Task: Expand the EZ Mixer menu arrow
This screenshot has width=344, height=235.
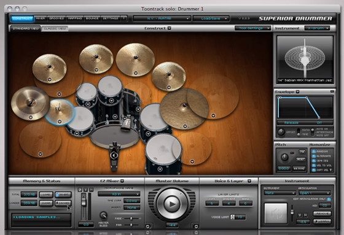Action: coord(122,181)
